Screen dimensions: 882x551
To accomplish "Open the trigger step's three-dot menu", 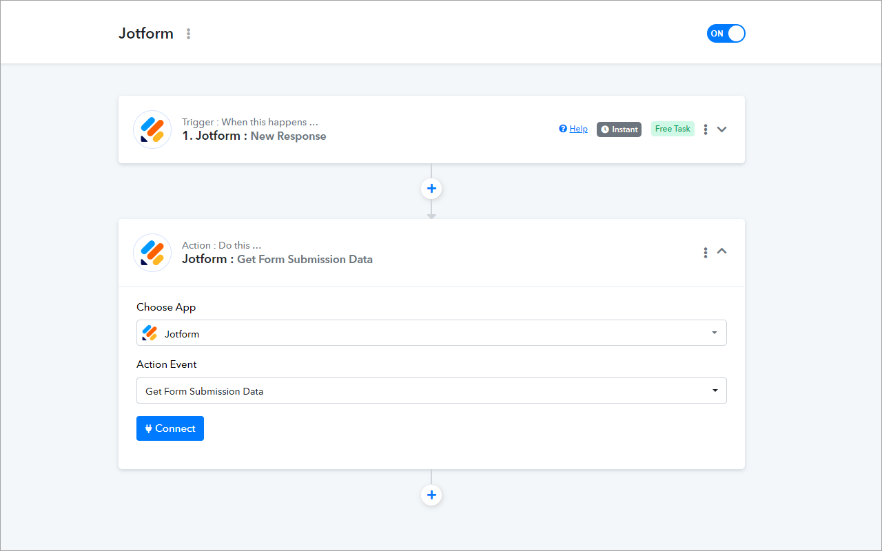I will 705,129.
